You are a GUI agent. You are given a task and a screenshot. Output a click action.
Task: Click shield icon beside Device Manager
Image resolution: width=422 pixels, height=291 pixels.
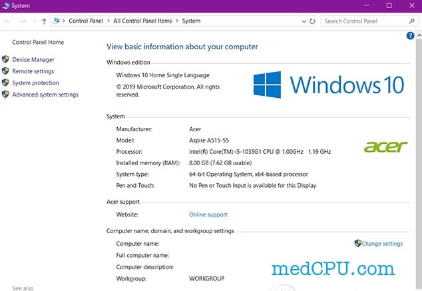click(x=5, y=59)
